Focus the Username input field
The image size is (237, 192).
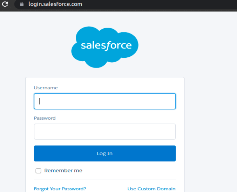[x=105, y=101]
